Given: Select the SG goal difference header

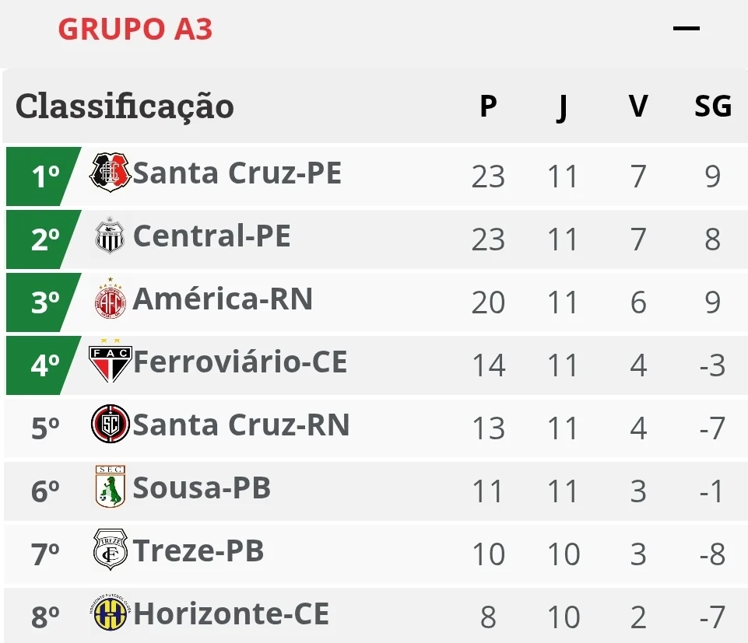Looking at the screenshot, I should coord(713,106).
